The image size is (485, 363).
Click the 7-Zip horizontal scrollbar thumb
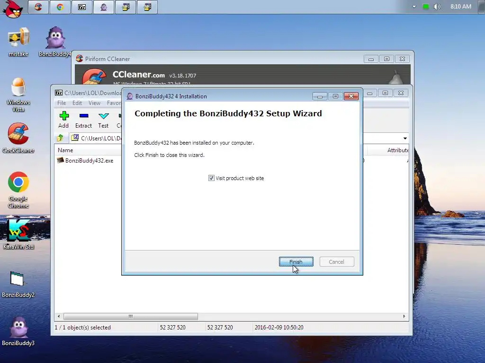click(131, 316)
